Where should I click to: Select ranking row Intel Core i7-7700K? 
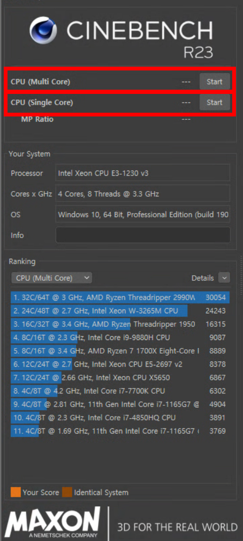point(120,391)
